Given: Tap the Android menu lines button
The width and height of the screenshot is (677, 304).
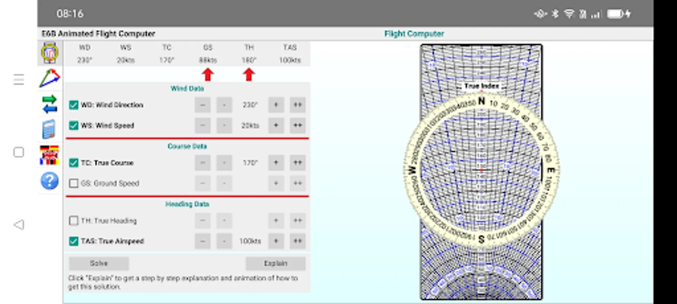Looking at the screenshot, I should pyautogui.click(x=19, y=80).
